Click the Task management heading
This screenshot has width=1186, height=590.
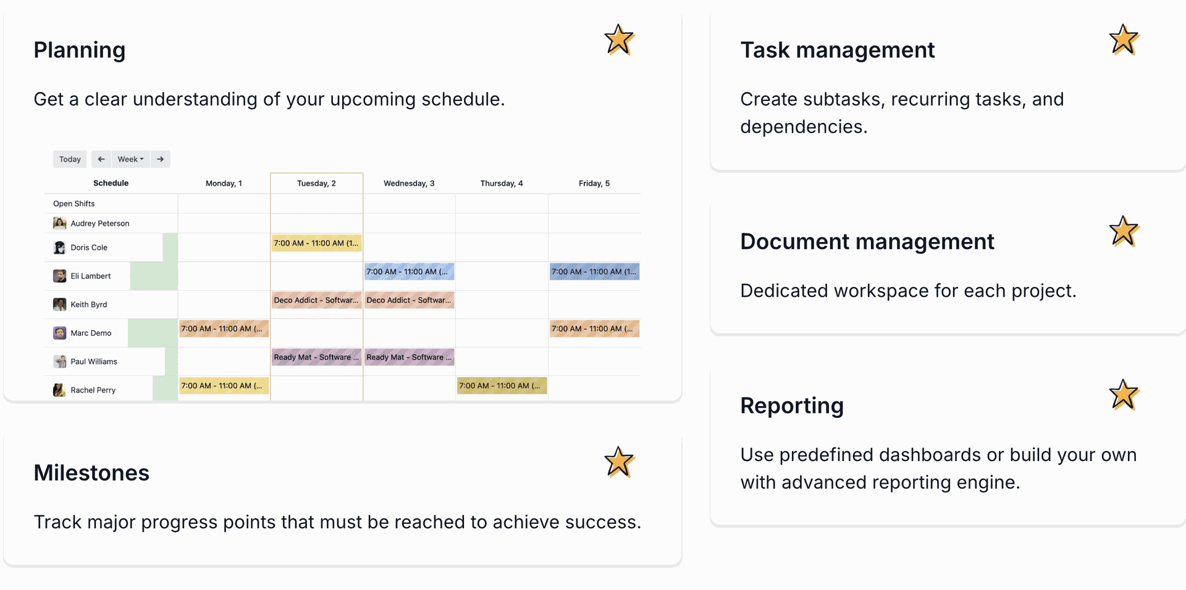coord(838,50)
